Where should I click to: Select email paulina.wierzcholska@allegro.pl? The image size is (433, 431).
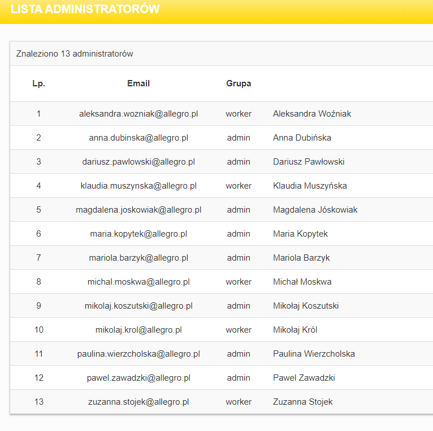(138, 354)
